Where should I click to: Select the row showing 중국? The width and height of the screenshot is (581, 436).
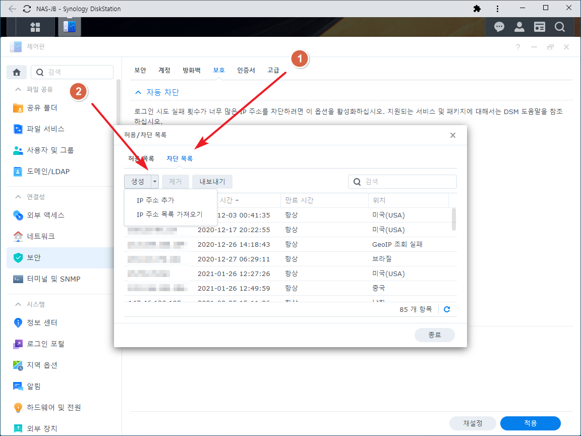290,288
